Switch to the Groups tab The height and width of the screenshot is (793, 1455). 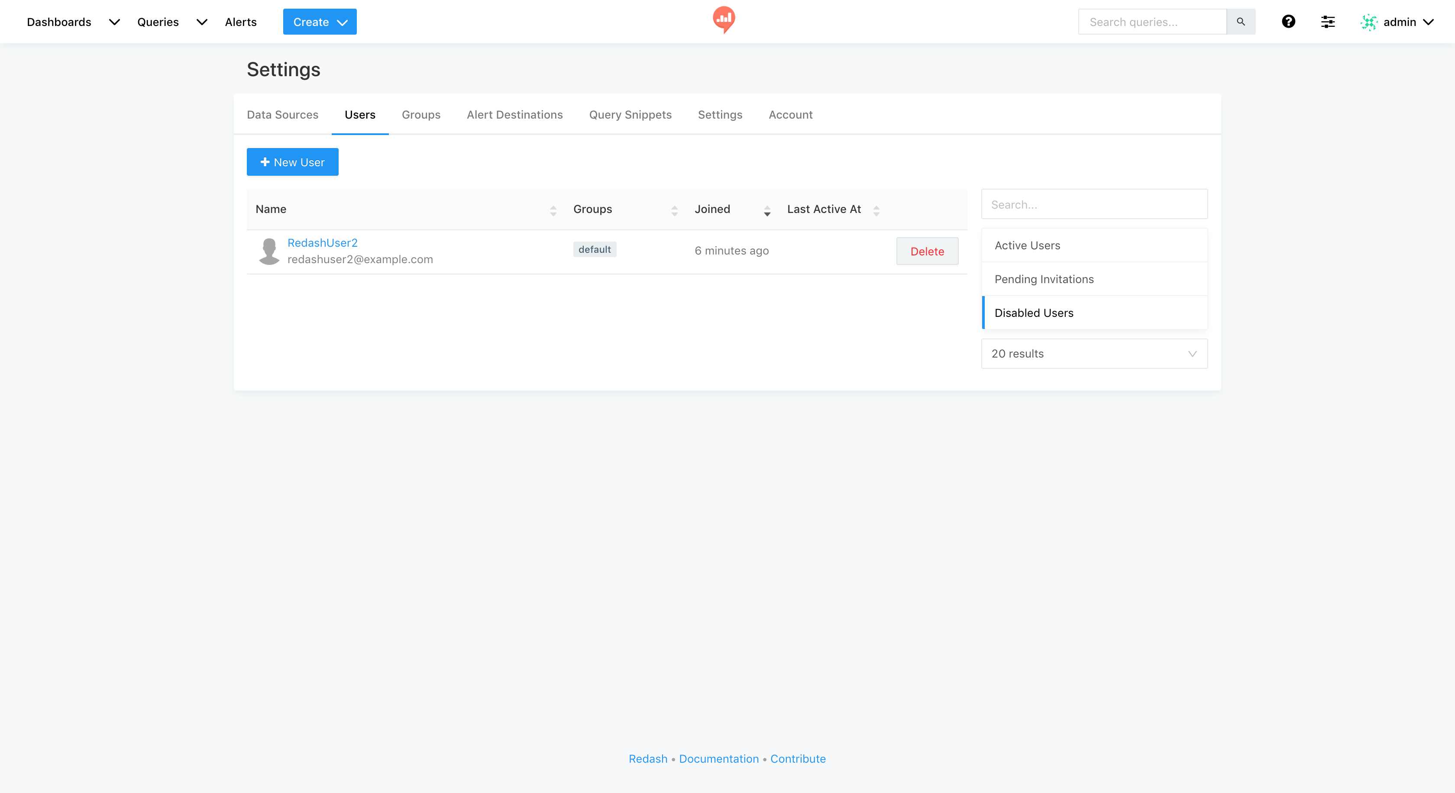(x=421, y=115)
